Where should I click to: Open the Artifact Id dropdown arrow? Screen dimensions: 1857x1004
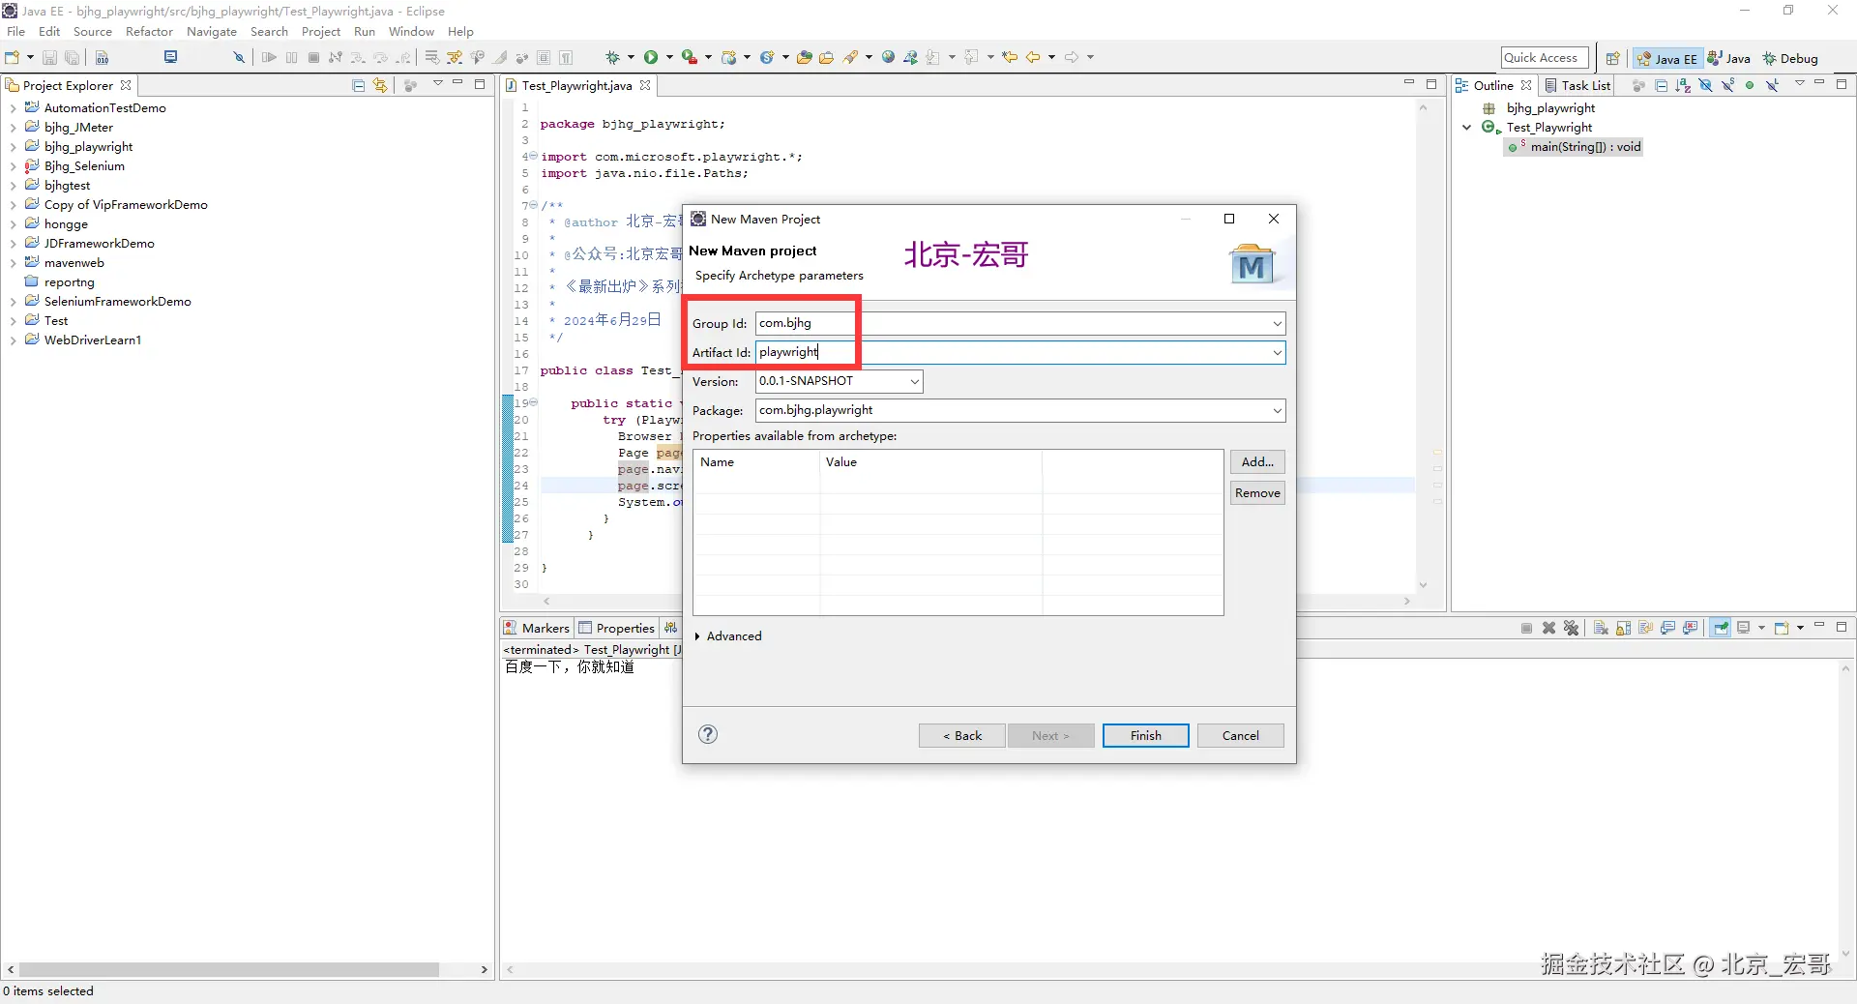1277,353
